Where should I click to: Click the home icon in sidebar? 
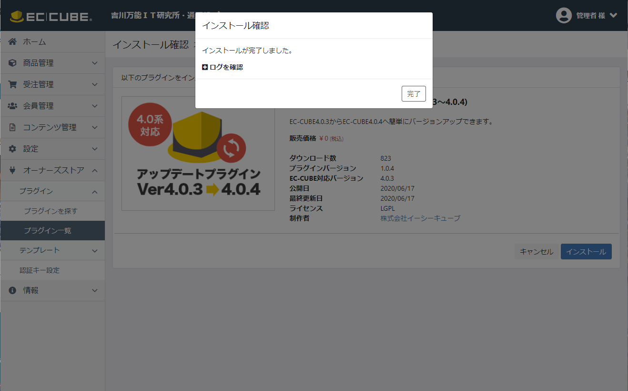coord(13,41)
